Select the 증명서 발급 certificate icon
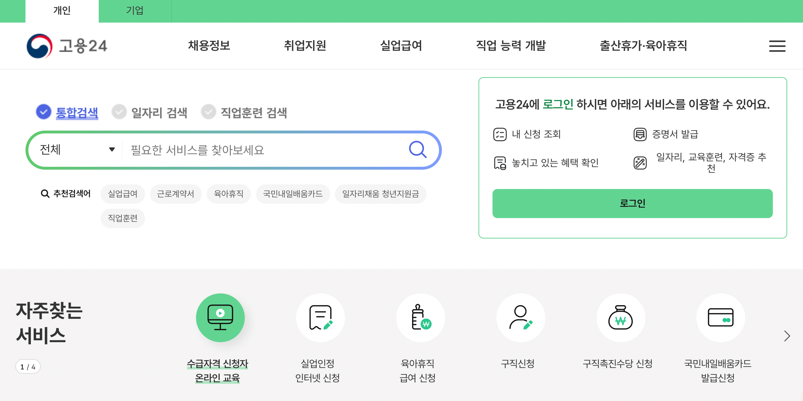Image resolution: width=803 pixels, height=401 pixels. coord(640,134)
